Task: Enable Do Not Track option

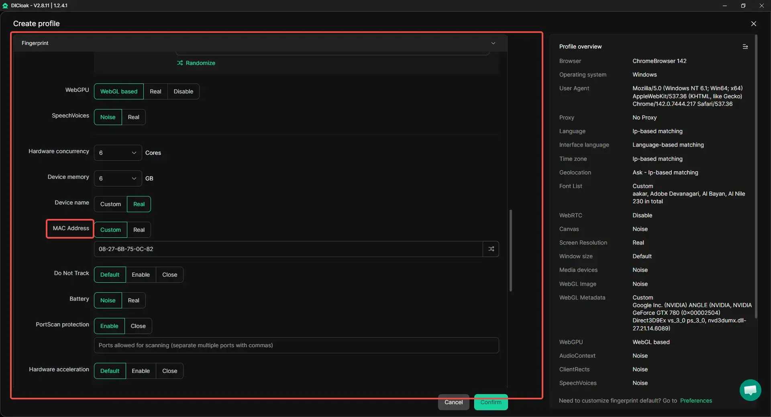Action: [x=141, y=275]
